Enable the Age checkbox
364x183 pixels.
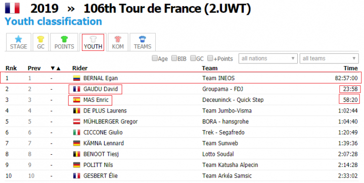coord(154,58)
